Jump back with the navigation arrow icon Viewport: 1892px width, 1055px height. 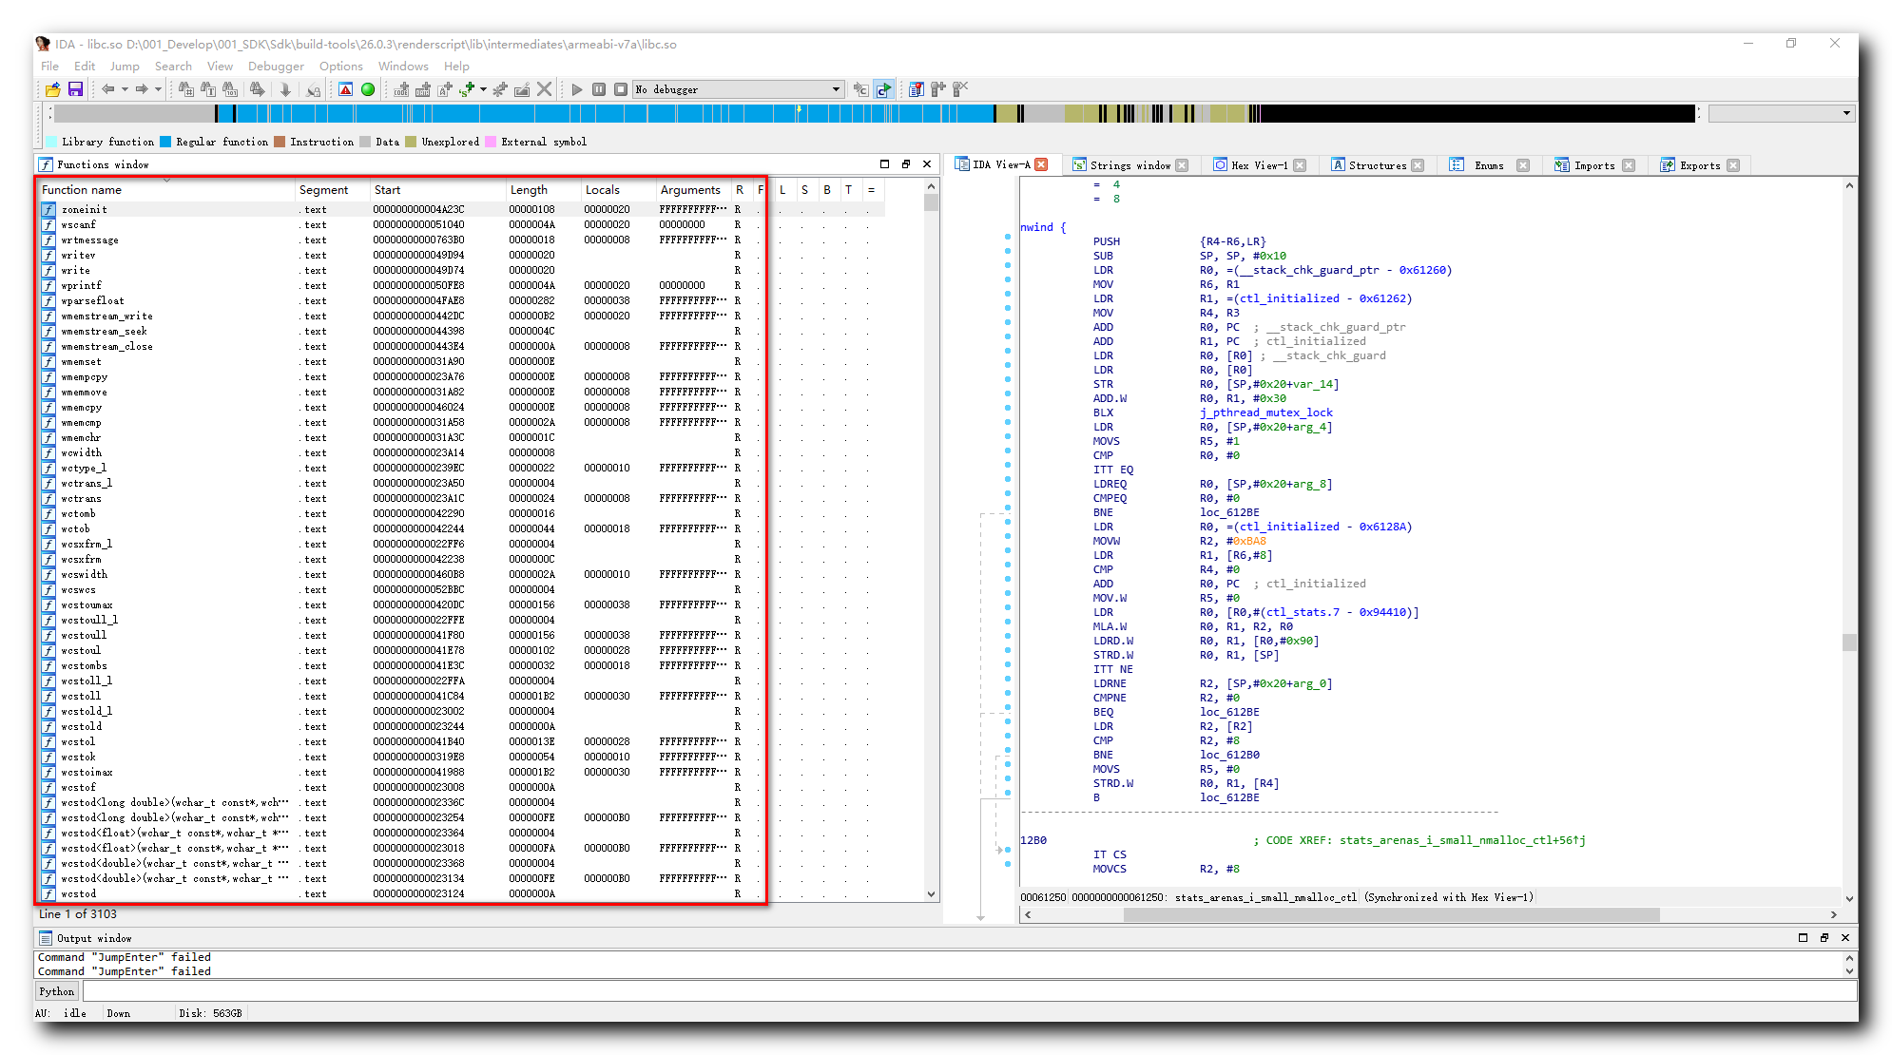109,88
